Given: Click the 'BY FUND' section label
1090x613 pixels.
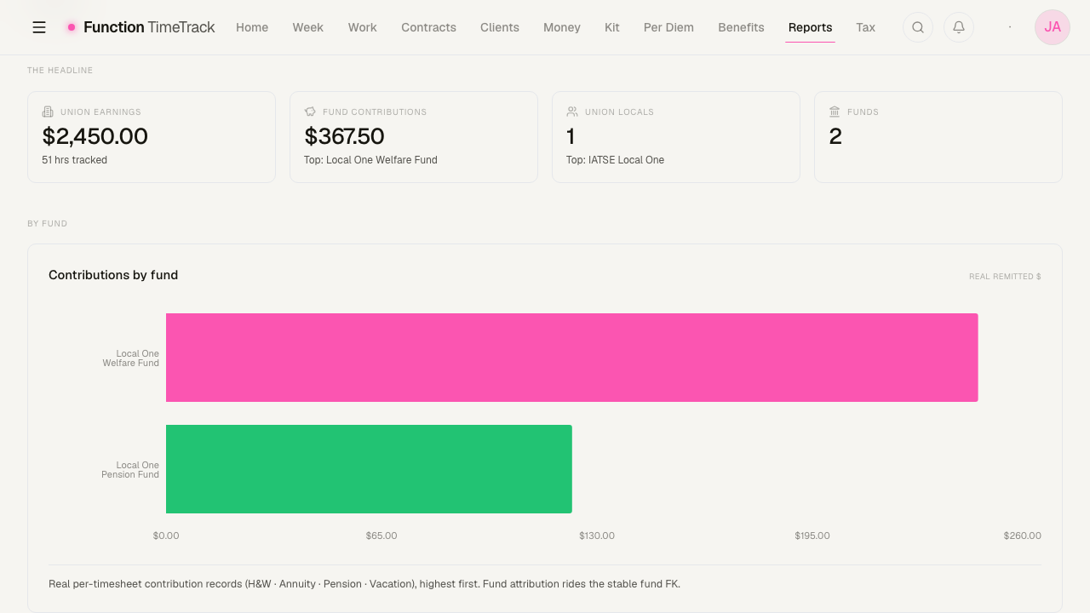Looking at the screenshot, I should 48,224.
